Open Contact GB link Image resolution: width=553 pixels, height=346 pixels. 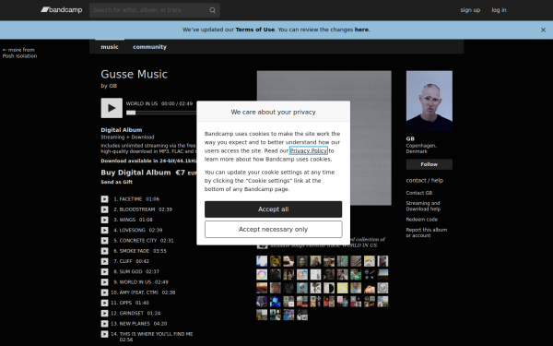tap(419, 193)
